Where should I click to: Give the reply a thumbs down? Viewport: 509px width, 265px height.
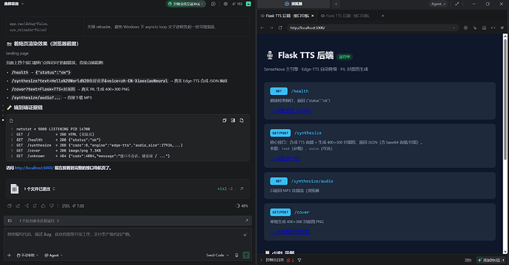tap(52, 205)
